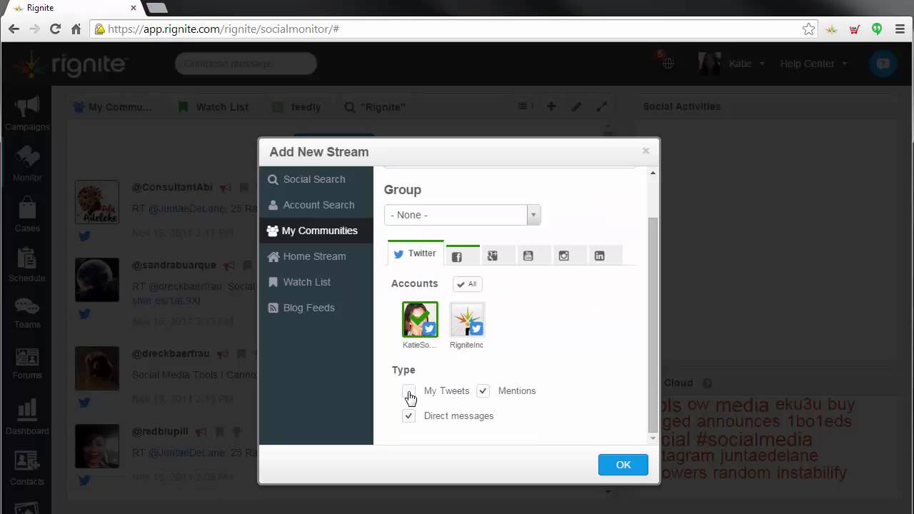Image resolution: width=914 pixels, height=514 pixels.
Task: Open Contacts in the left sidebar
Action: [27, 468]
